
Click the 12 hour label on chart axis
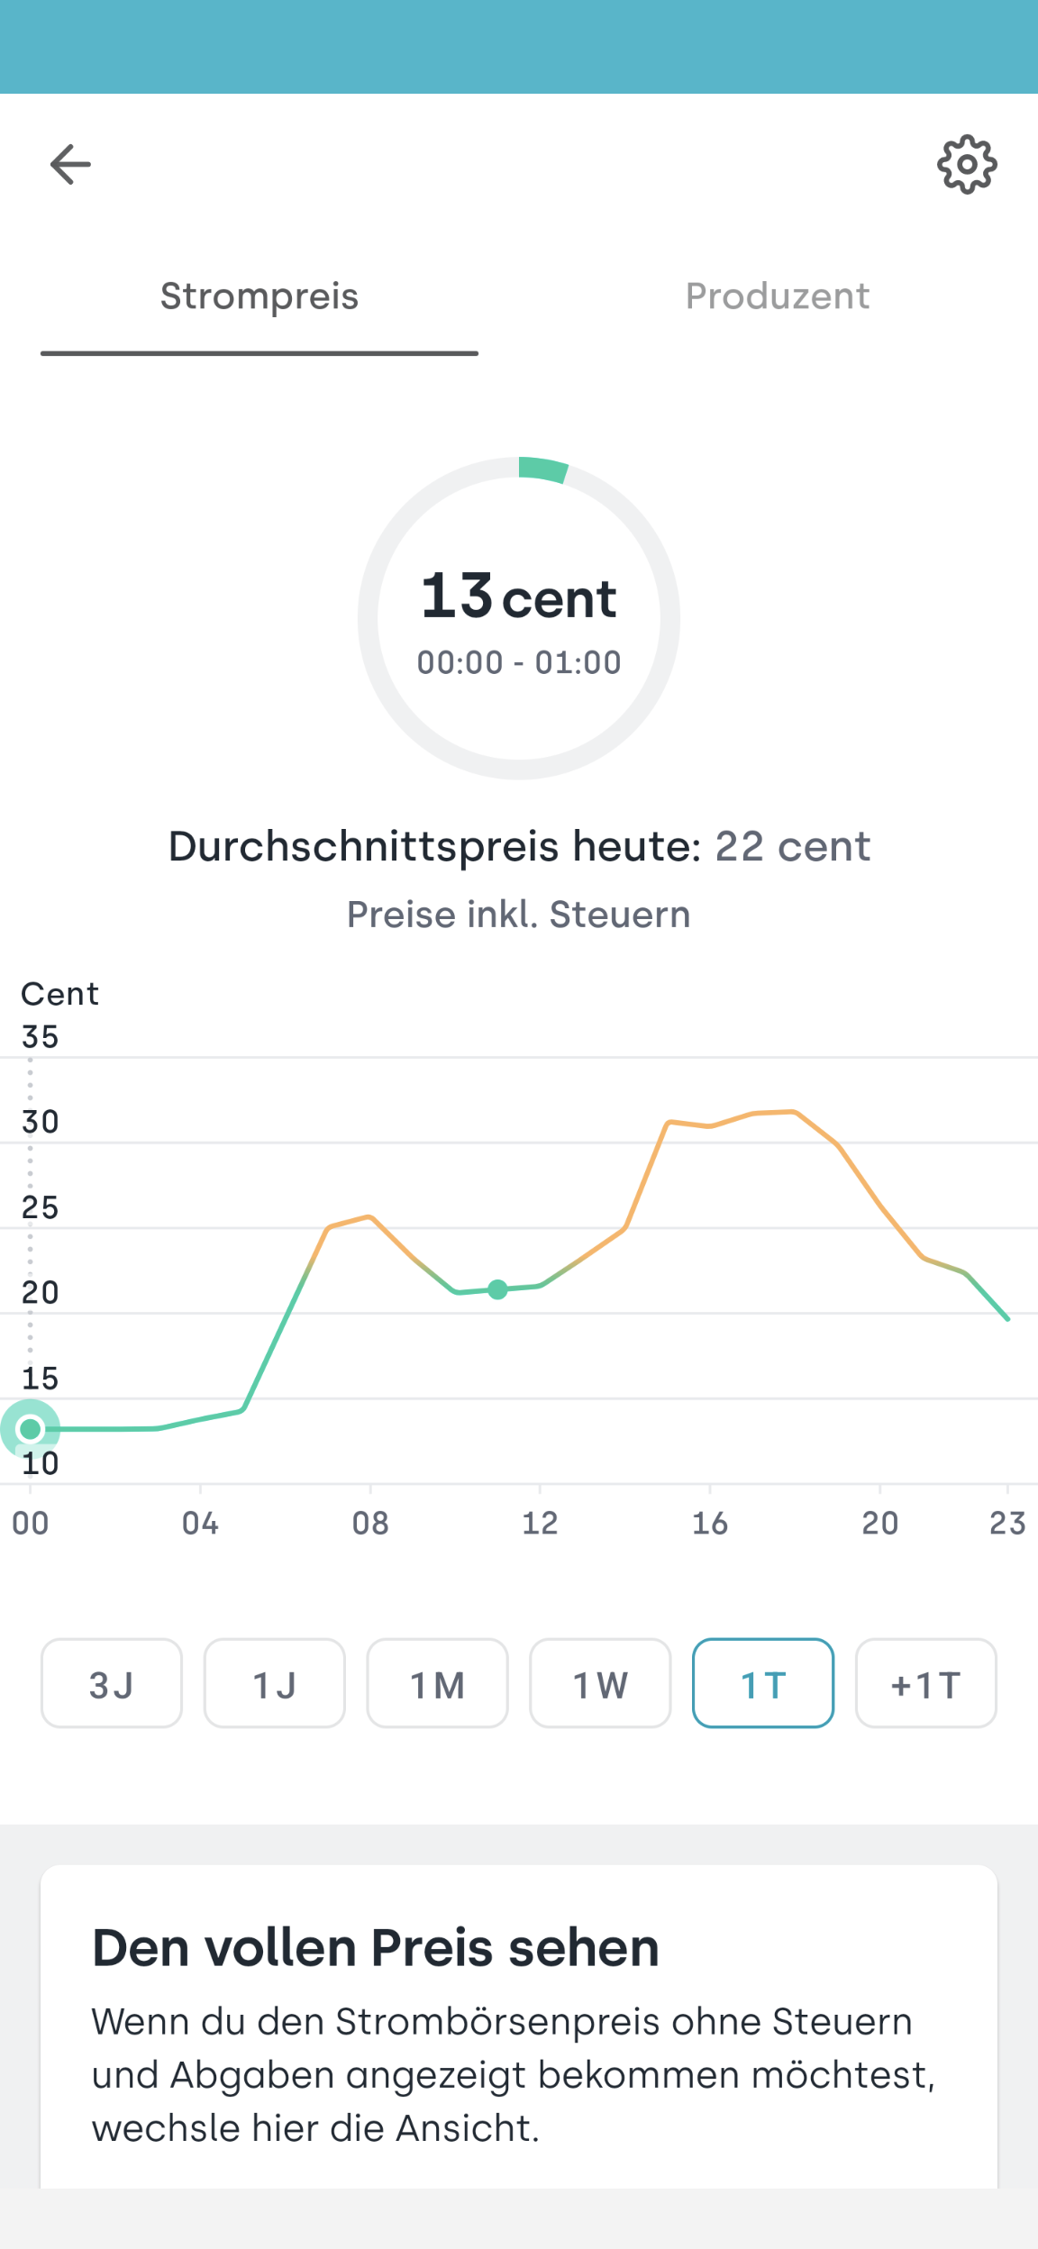click(540, 1524)
